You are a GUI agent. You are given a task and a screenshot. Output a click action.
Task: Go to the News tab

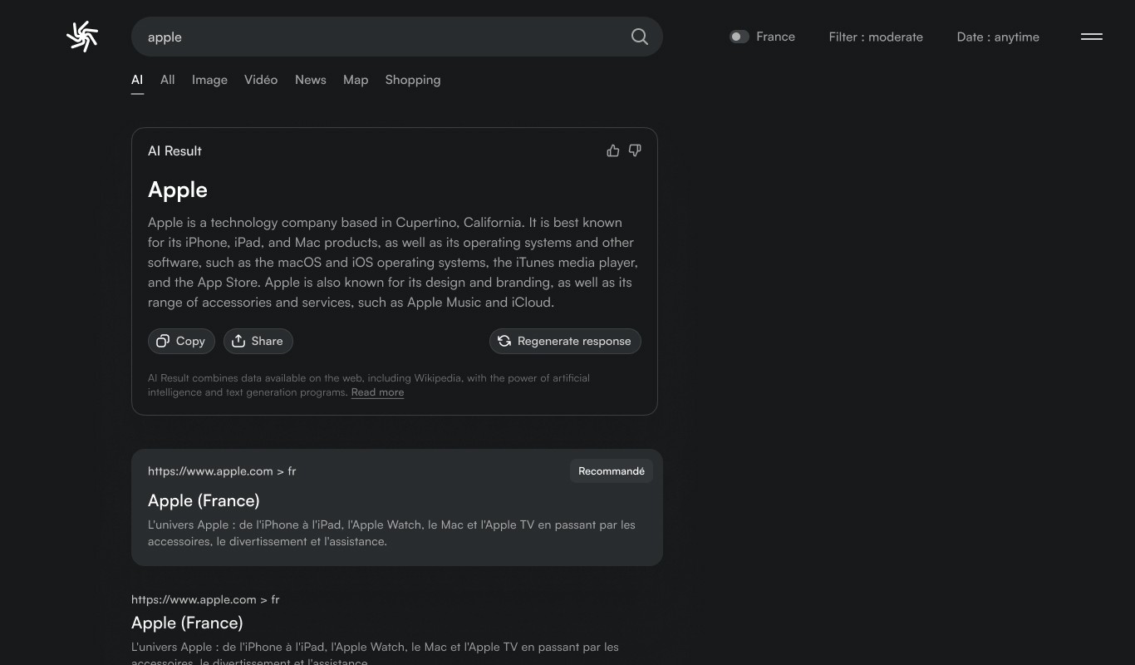click(310, 80)
